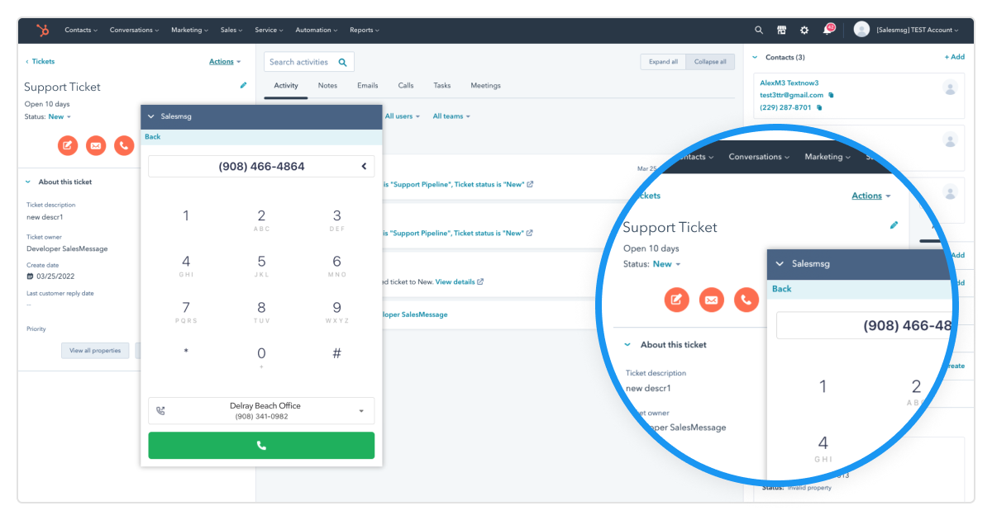Open the Marketplace storefront icon
This screenshot has width=992, height=520.
pos(781,31)
